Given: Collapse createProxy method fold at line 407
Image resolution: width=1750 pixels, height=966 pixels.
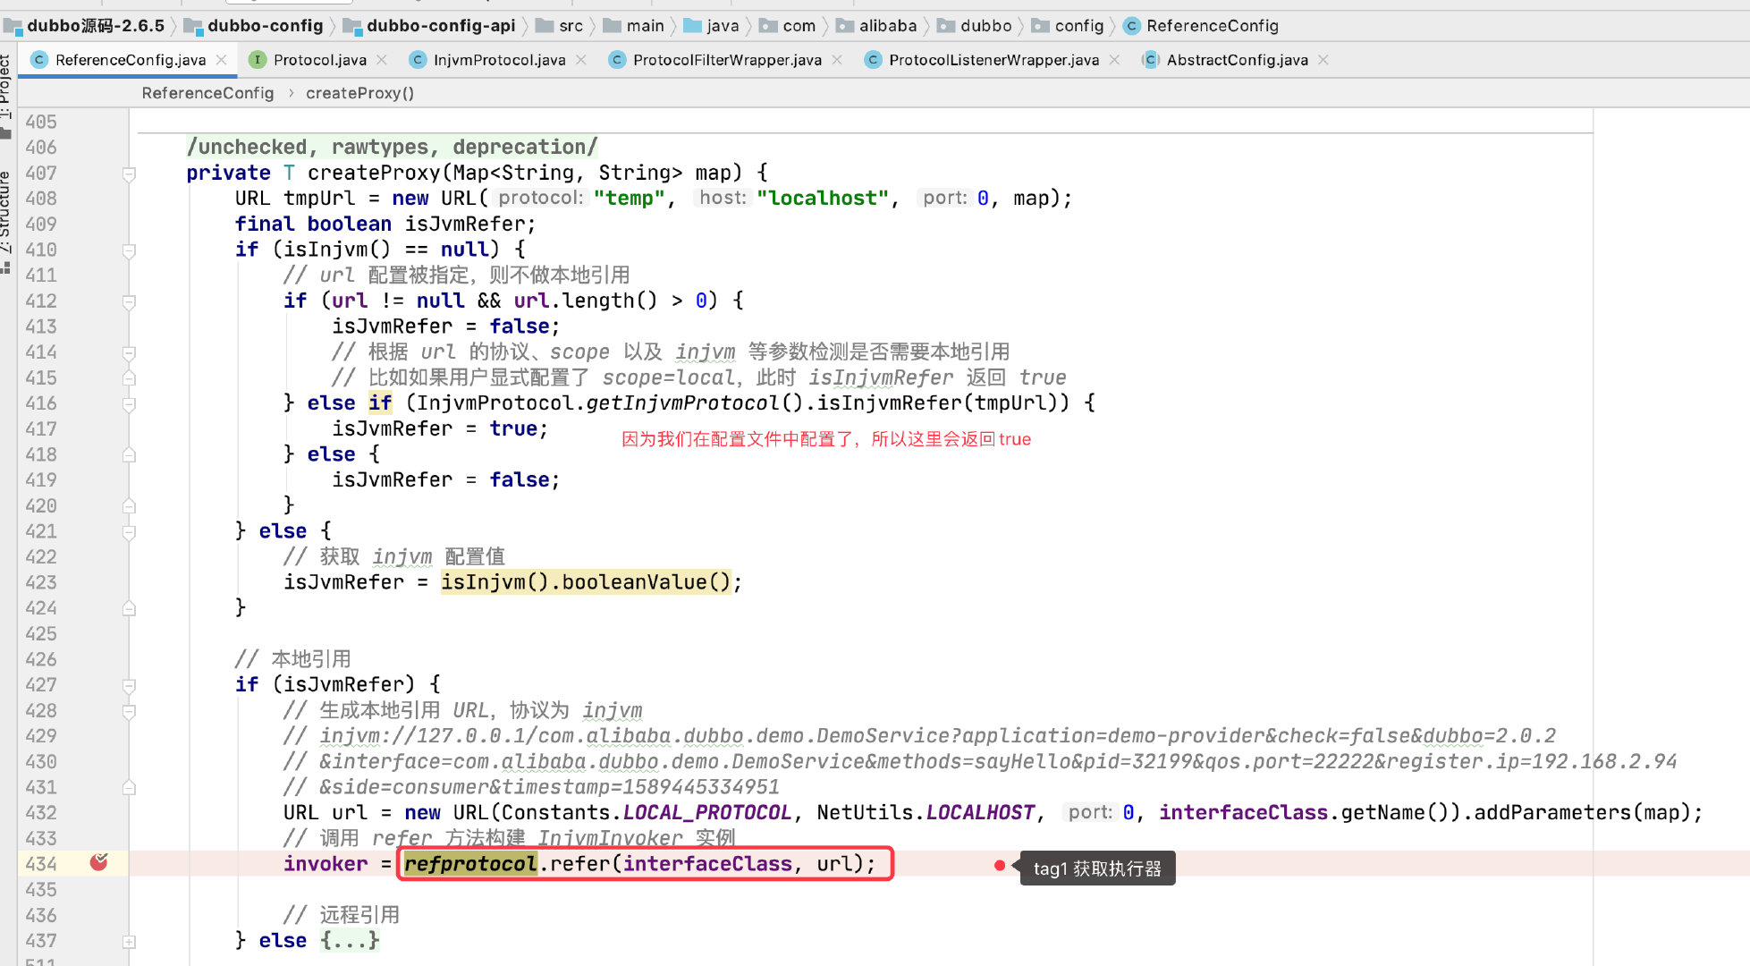Looking at the screenshot, I should pyautogui.click(x=129, y=174).
